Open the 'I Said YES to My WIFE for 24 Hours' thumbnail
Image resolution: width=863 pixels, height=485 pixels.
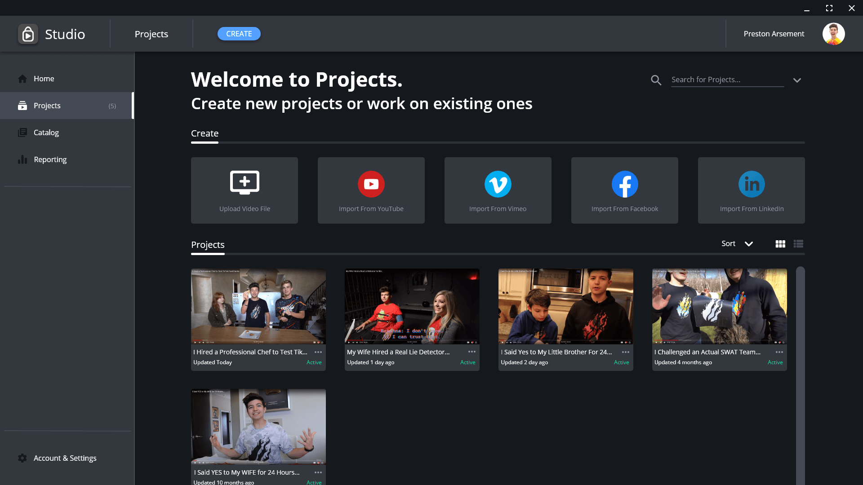pos(258,426)
